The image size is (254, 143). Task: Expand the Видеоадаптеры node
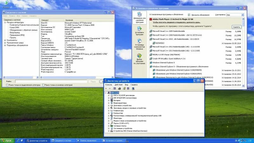point(109,103)
